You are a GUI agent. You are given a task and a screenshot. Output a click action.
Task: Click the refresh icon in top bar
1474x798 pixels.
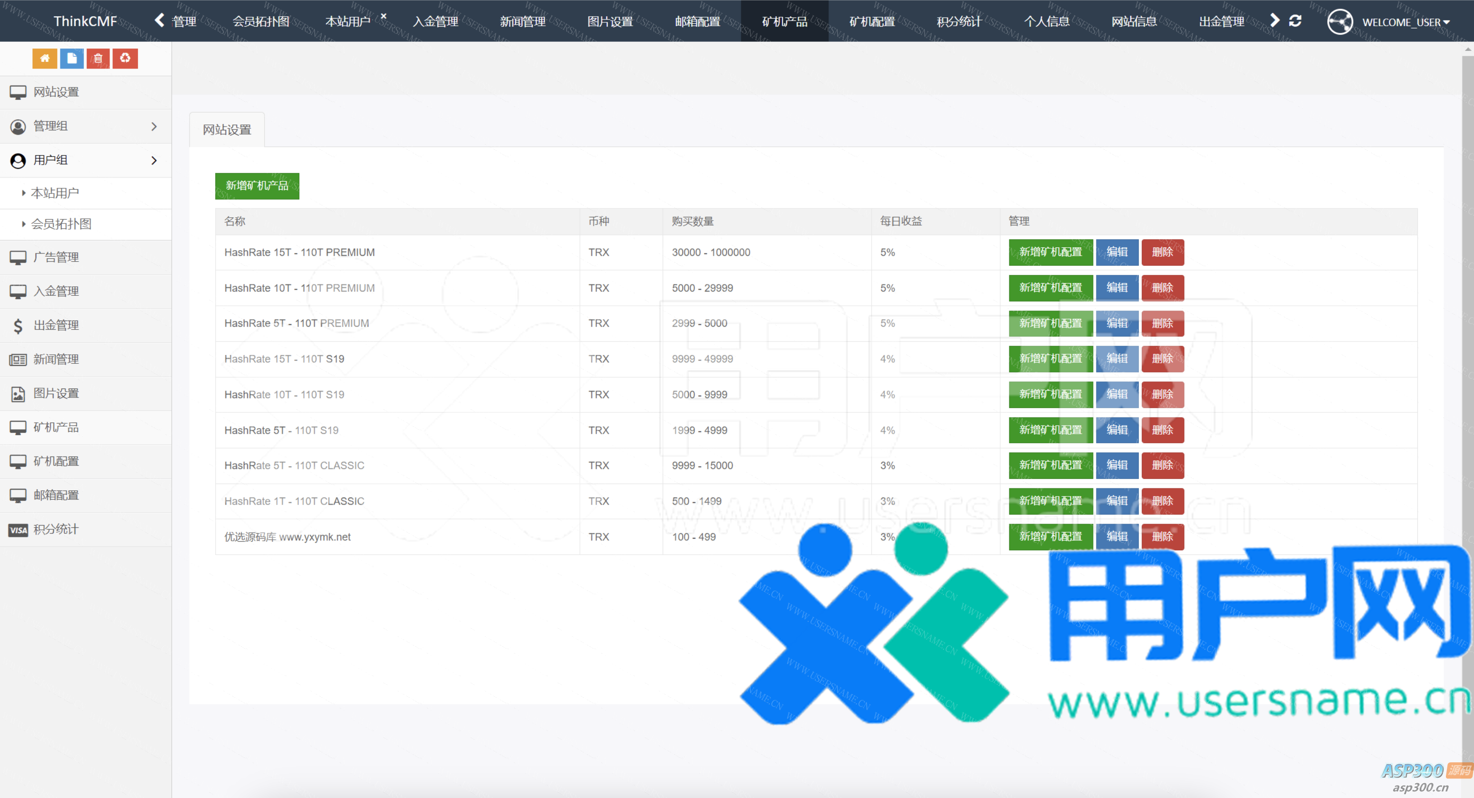point(1295,21)
